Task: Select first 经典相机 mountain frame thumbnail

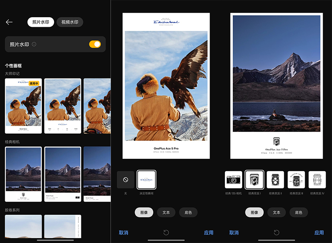Action: point(23,174)
